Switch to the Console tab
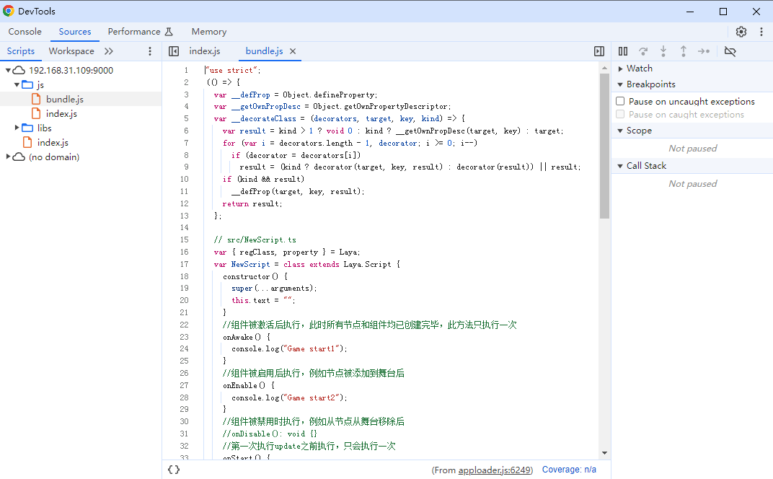This screenshot has width=773, height=479. click(x=25, y=32)
